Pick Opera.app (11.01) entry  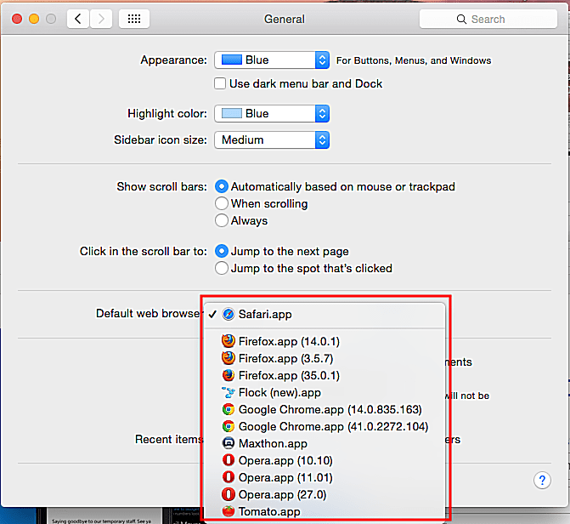click(325, 477)
